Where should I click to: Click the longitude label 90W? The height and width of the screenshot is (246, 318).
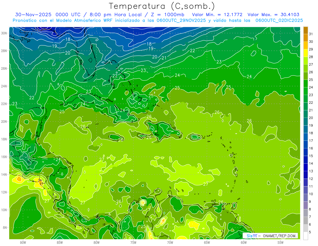pyautogui.click(x=23, y=242)
